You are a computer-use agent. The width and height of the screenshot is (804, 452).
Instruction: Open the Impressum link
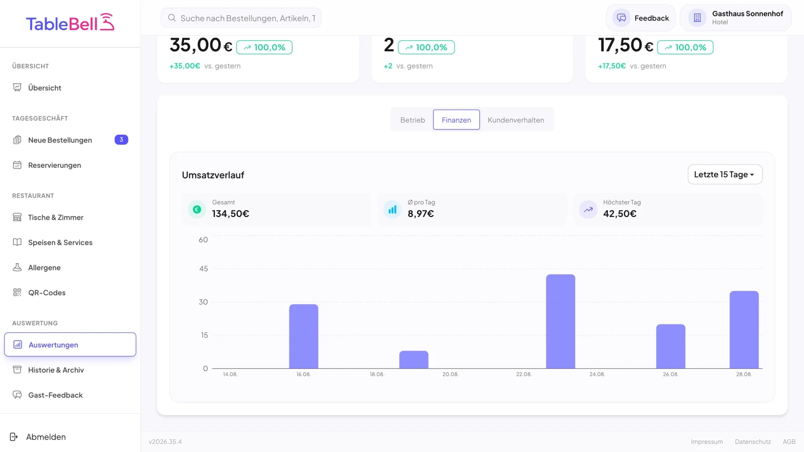click(x=707, y=442)
